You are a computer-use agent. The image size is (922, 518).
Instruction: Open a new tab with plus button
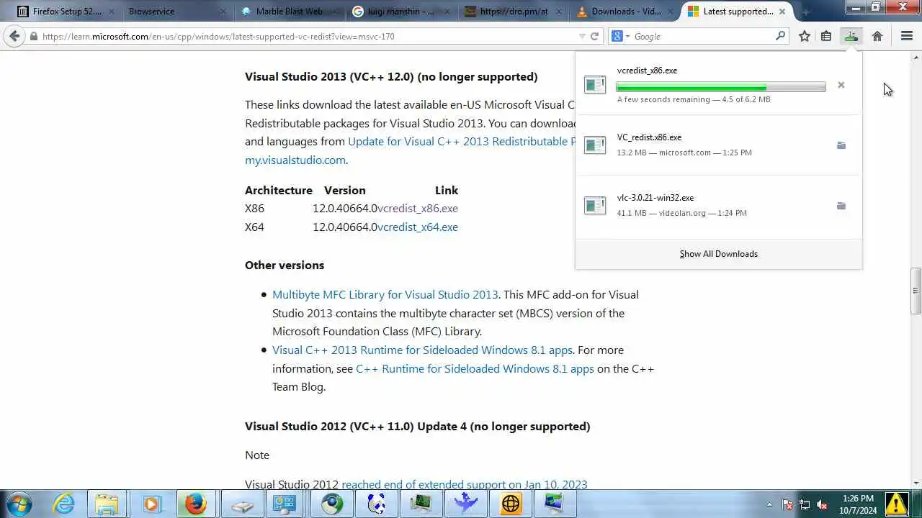point(805,12)
